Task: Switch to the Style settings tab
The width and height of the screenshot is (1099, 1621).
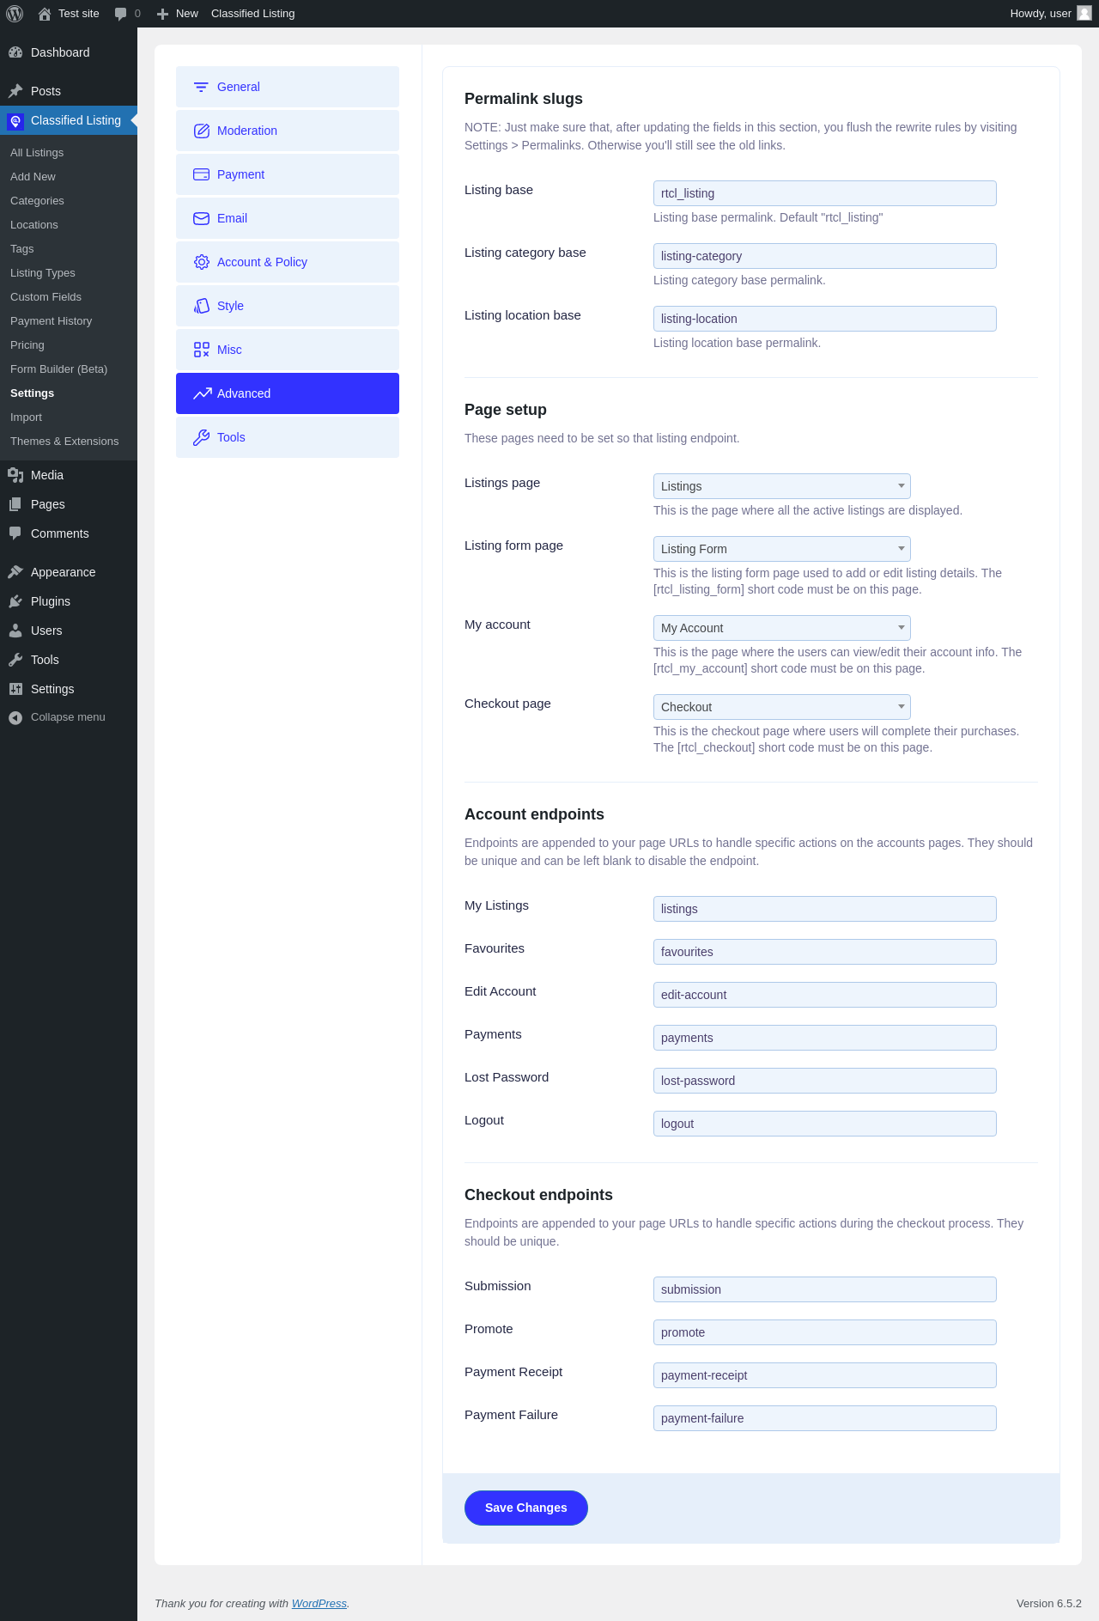Action: tap(288, 306)
